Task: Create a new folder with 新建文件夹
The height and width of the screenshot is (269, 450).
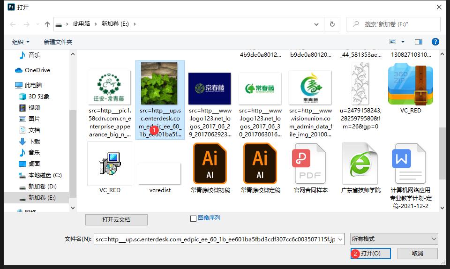Action: coord(58,42)
